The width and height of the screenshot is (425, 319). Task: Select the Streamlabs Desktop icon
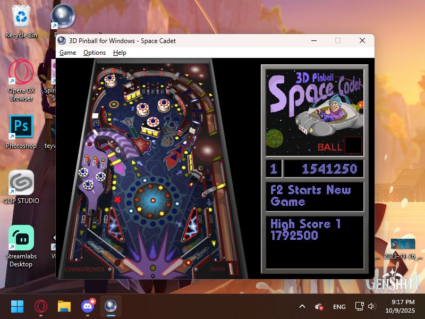(x=21, y=246)
